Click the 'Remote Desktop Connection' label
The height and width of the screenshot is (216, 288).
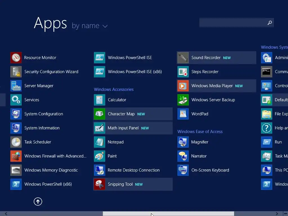click(134, 170)
